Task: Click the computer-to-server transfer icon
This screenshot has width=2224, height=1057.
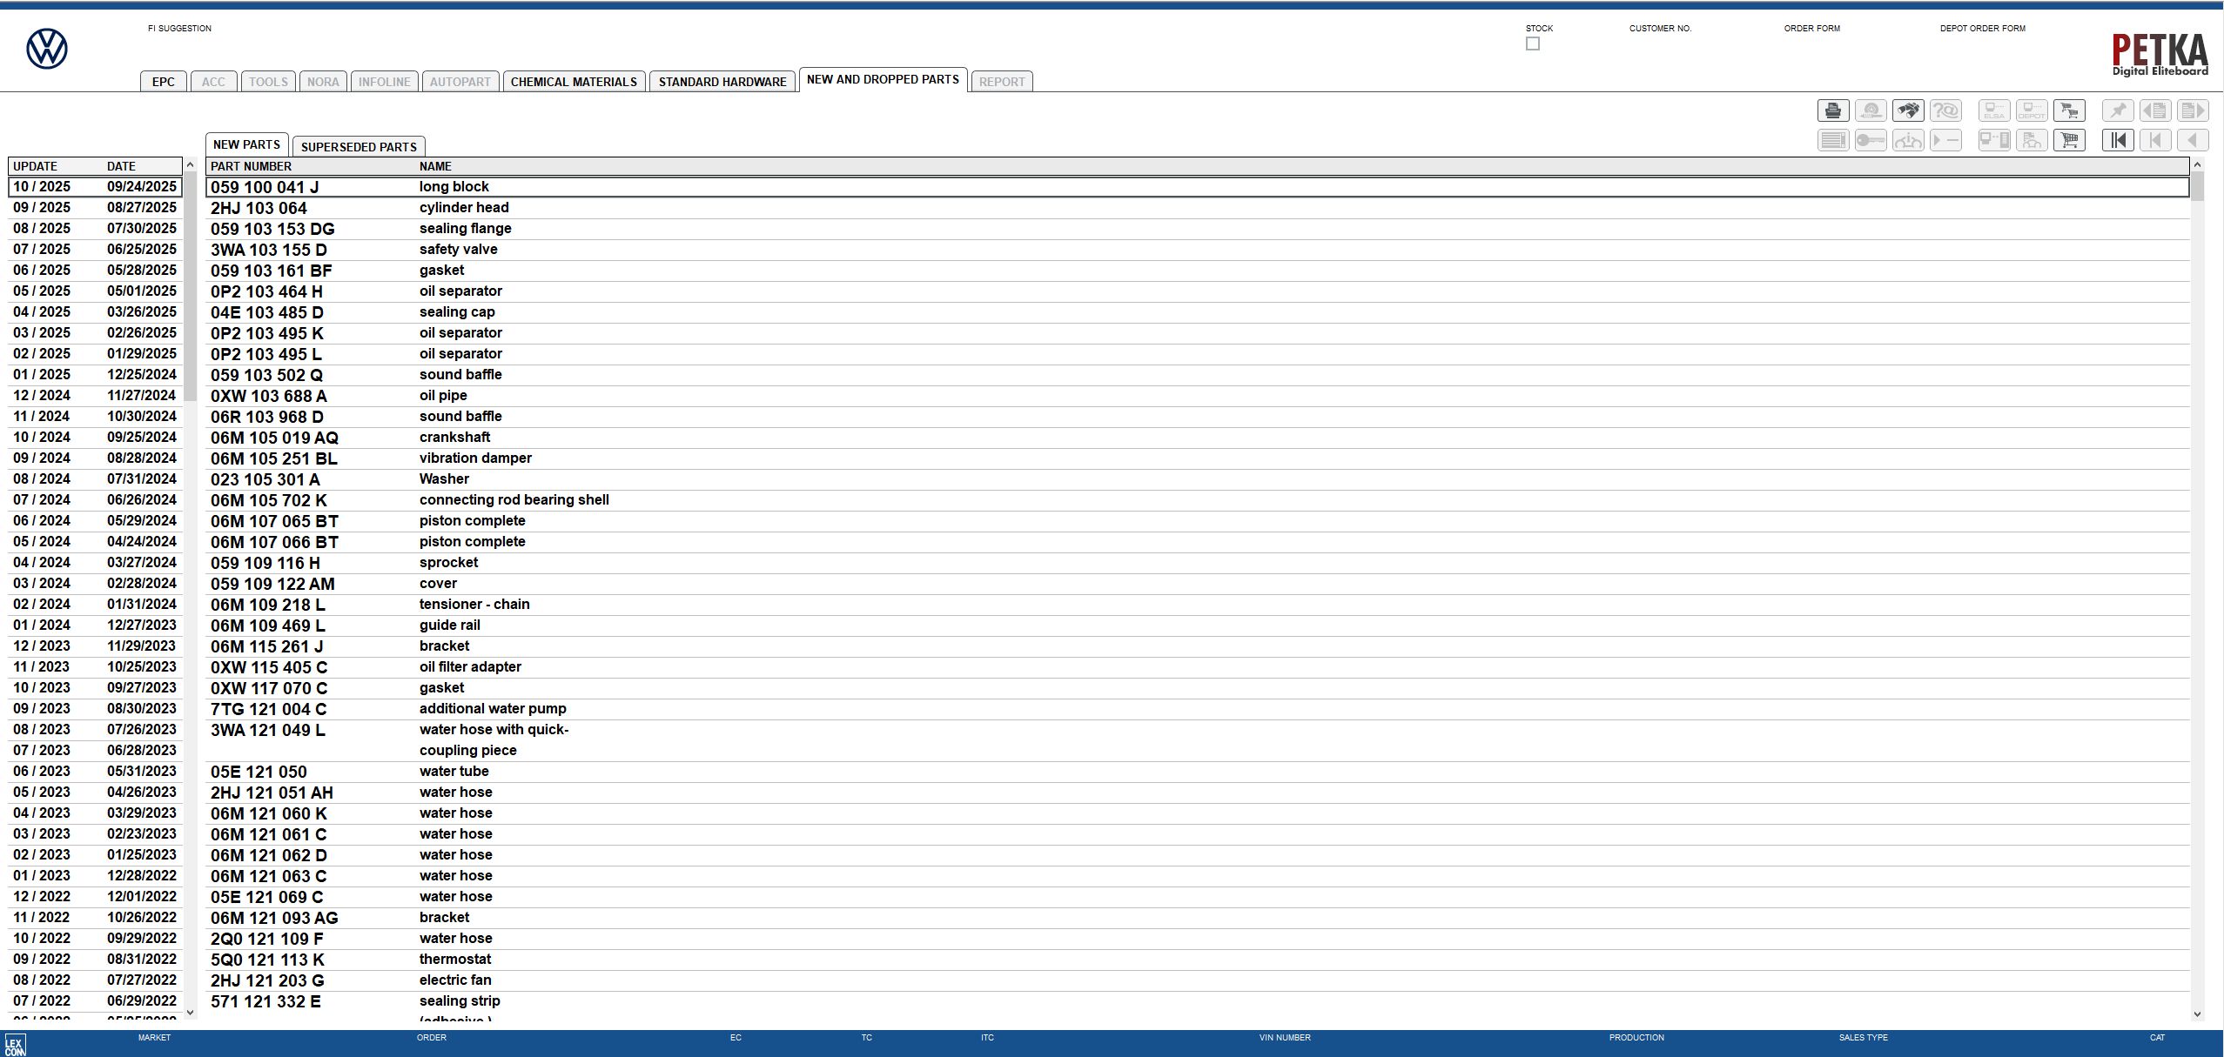Action: click(1994, 140)
